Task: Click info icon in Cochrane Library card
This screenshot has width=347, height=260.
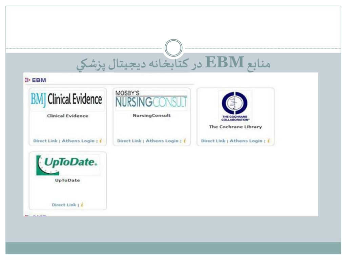Action: click(x=268, y=140)
